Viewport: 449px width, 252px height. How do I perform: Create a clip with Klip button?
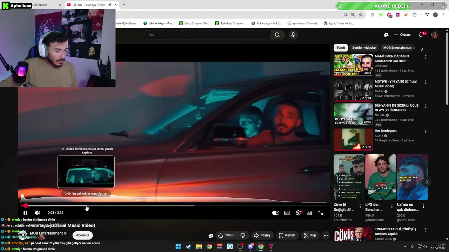pyautogui.click(x=310, y=235)
